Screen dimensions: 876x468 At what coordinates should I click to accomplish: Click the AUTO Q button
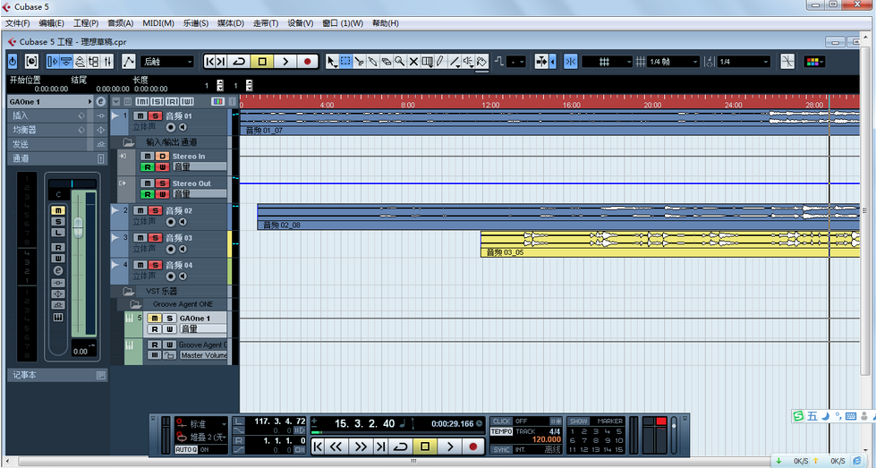[186, 449]
